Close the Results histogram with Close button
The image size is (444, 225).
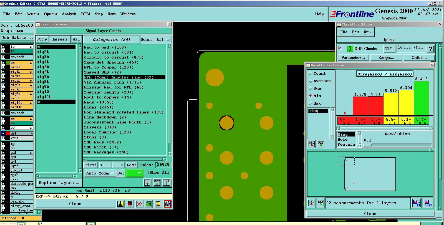click(370, 214)
